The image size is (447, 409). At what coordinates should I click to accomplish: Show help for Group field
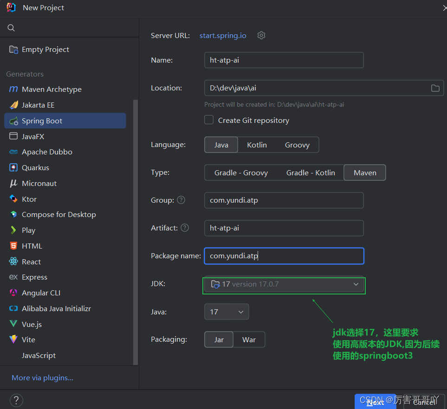pyautogui.click(x=181, y=200)
